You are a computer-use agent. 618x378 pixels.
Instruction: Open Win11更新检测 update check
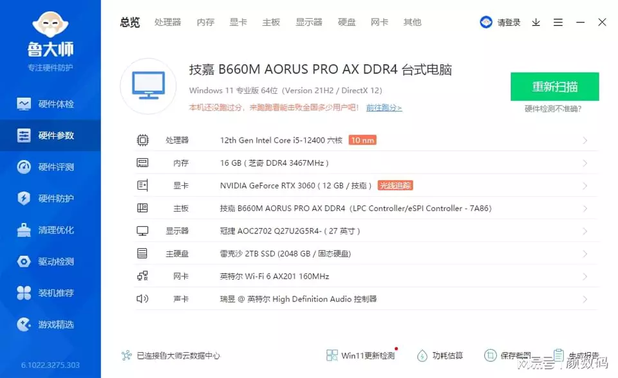[360, 355]
